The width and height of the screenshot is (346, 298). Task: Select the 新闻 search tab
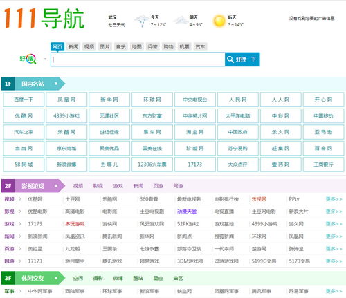point(73,47)
